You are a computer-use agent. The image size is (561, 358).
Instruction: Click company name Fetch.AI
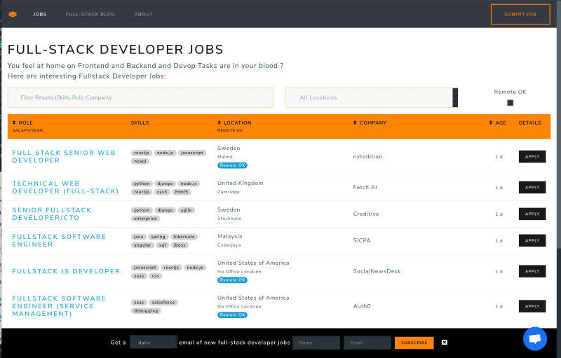tap(365, 187)
